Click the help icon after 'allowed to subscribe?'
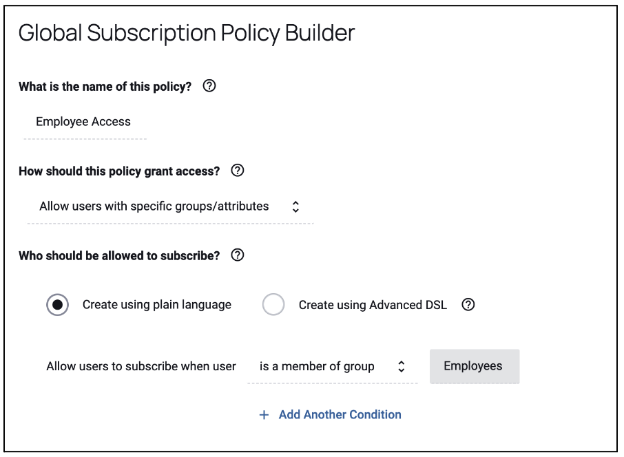Viewport: 624px width, 457px height. [238, 255]
